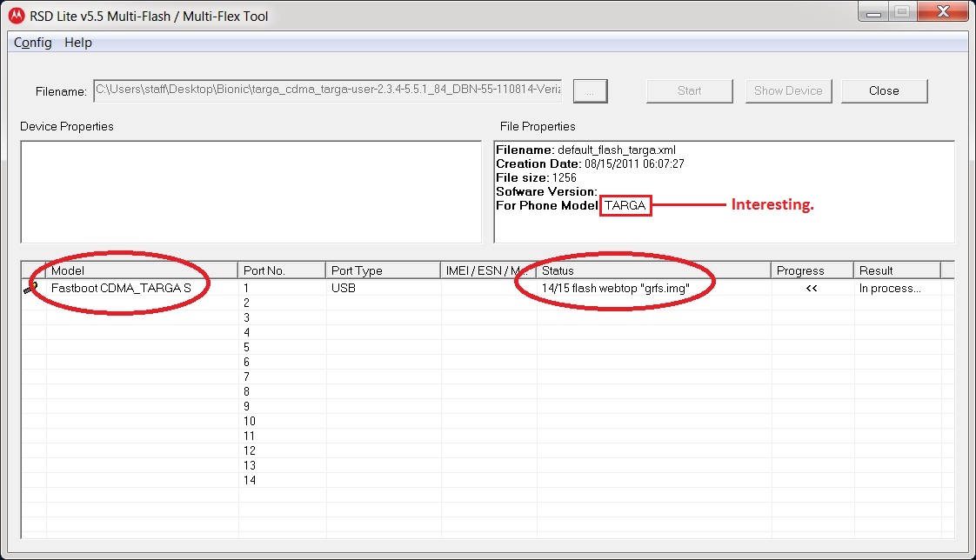
Task: Open the Config menu
Action: [33, 43]
